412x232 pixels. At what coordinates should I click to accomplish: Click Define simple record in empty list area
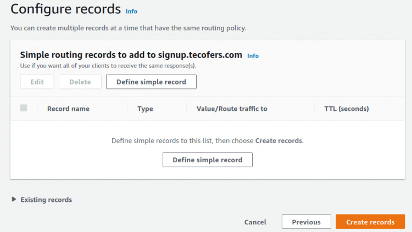pos(207,160)
